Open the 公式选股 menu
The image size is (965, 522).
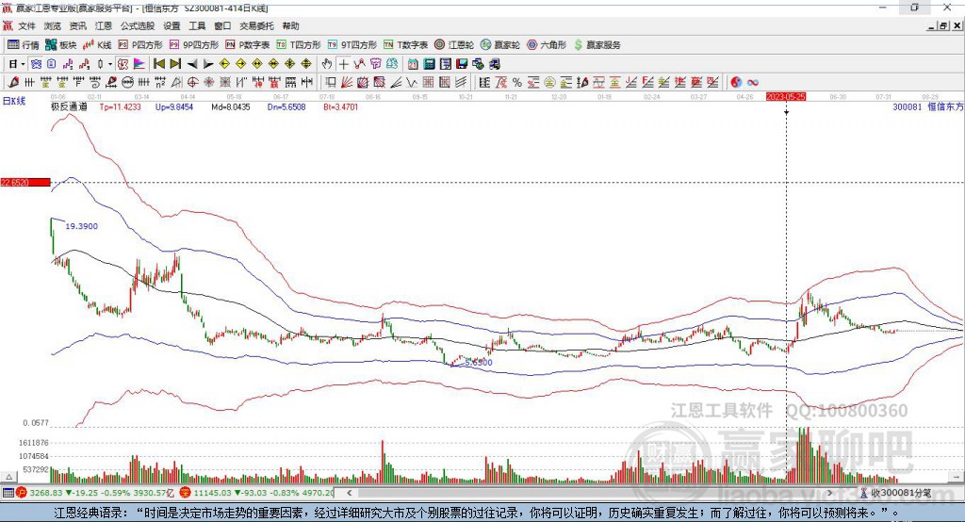click(x=137, y=26)
